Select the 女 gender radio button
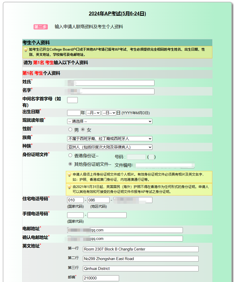Image resolution: width=234 pixels, height=282 pixels. (83, 129)
